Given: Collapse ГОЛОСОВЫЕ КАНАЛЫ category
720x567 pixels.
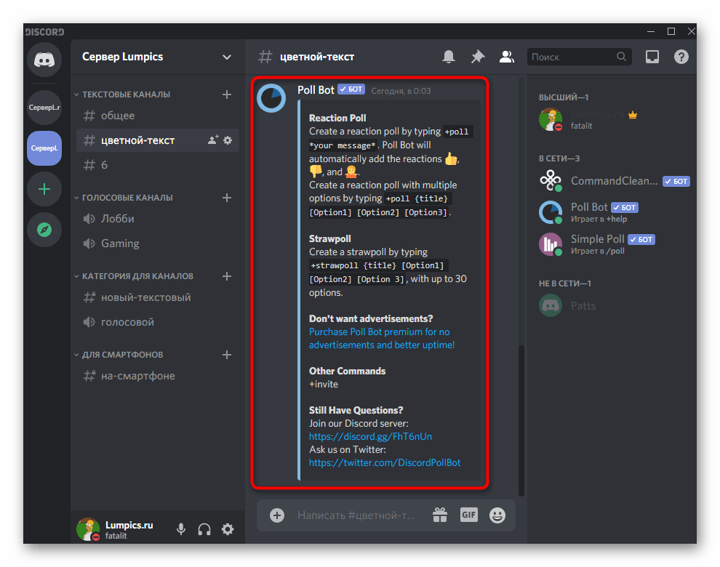Looking at the screenshot, I should [x=127, y=198].
